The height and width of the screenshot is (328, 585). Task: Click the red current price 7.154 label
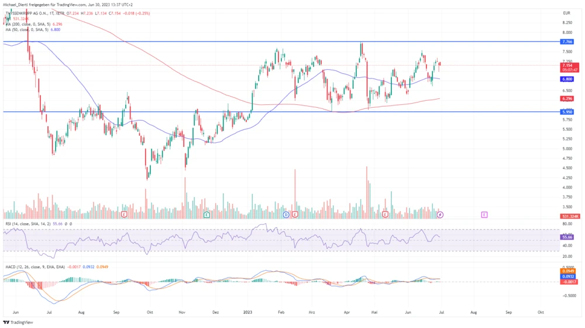(567, 65)
